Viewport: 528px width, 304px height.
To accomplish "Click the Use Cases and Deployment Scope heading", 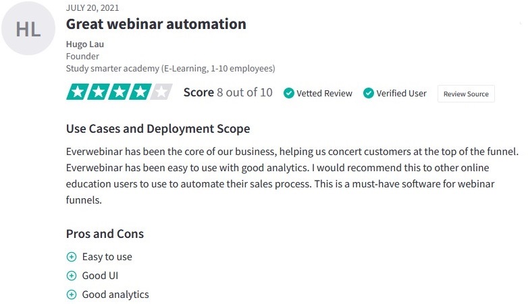I will pyautogui.click(x=158, y=129).
